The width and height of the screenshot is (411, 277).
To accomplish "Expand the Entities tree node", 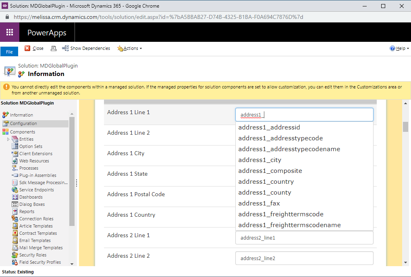I will click(x=8, y=139).
